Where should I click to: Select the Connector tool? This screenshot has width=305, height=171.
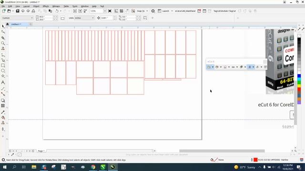(x=3, y=94)
